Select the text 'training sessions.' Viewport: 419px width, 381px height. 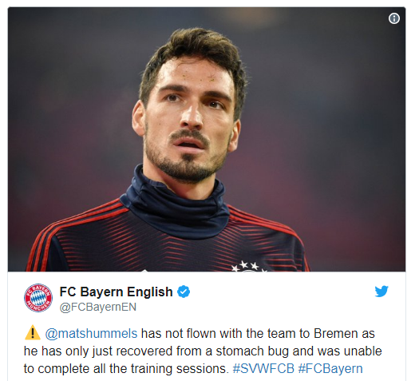click(x=180, y=369)
